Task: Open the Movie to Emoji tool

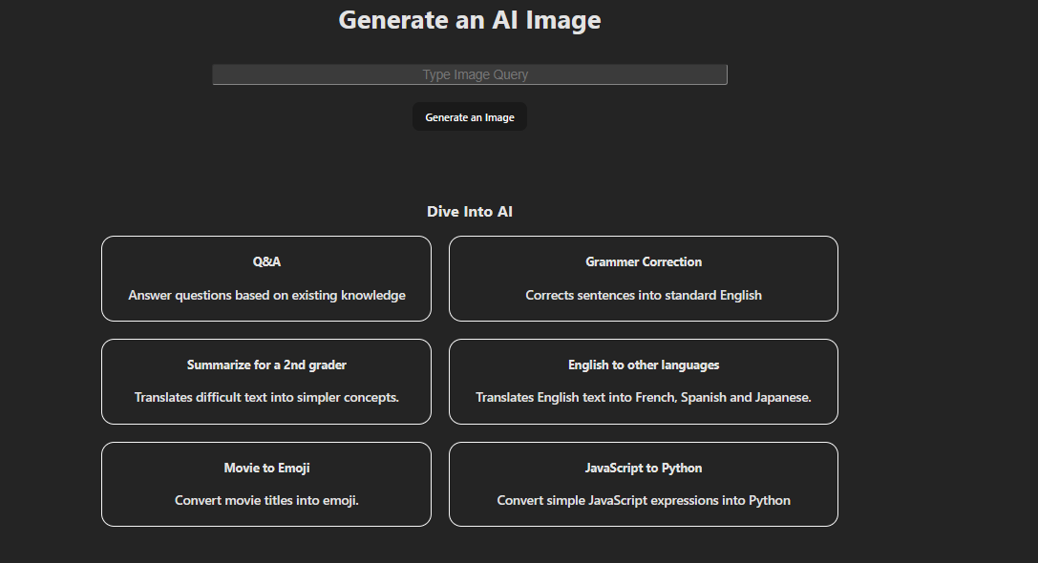Action: coord(265,484)
